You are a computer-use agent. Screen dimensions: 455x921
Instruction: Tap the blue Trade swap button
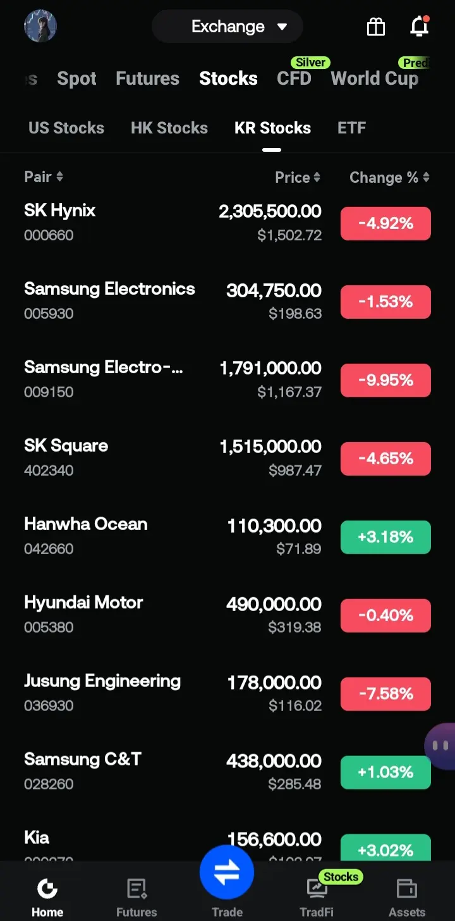coord(227,872)
